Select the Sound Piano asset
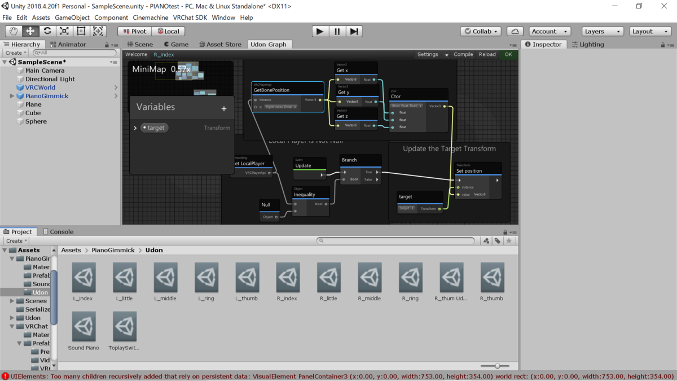The height and width of the screenshot is (381, 677). [x=83, y=331]
